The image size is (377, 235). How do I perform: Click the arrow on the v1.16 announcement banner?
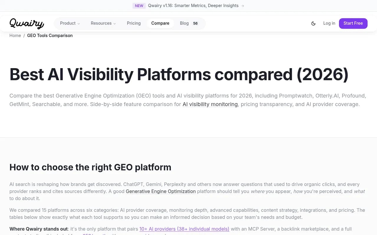(243, 6)
